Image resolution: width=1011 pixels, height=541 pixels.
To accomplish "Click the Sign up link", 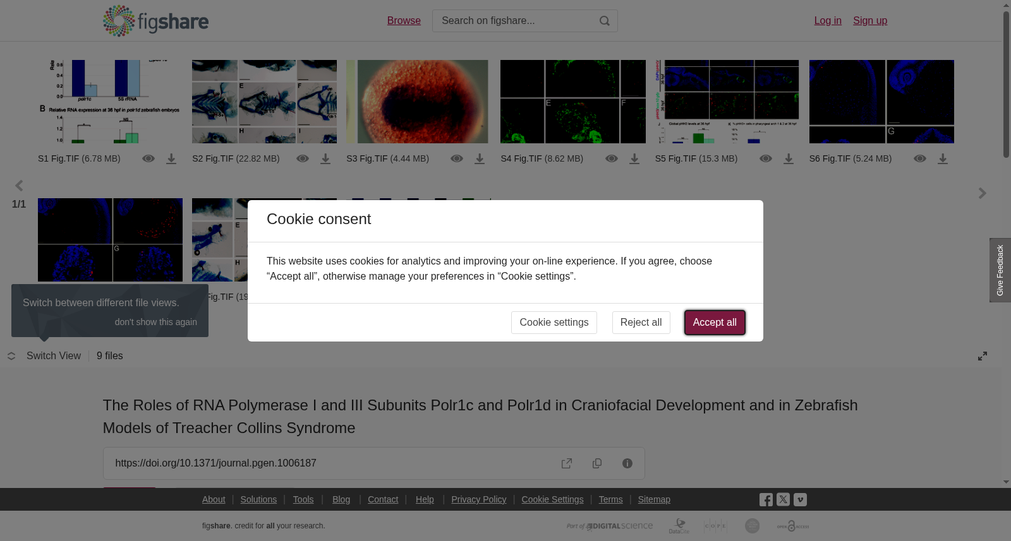I will pos(870,21).
